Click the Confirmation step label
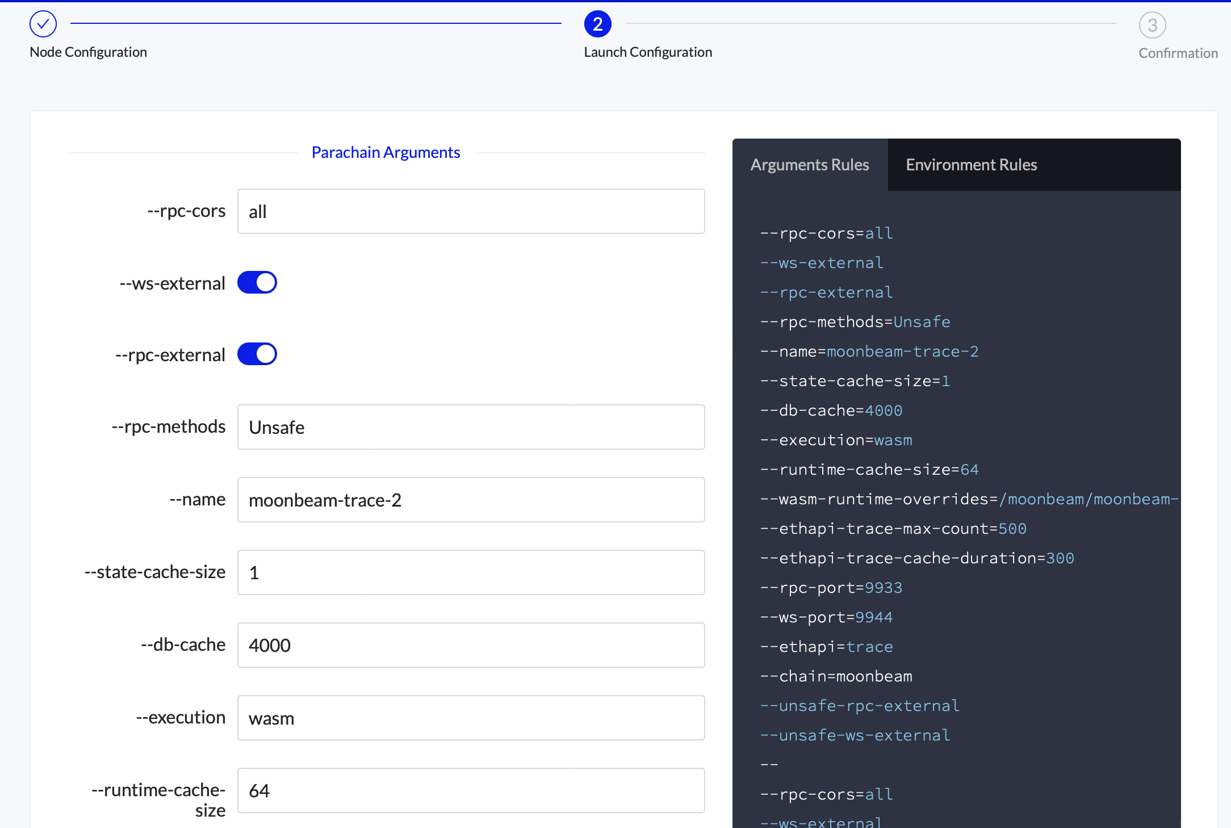 (x=1178, y=53)
